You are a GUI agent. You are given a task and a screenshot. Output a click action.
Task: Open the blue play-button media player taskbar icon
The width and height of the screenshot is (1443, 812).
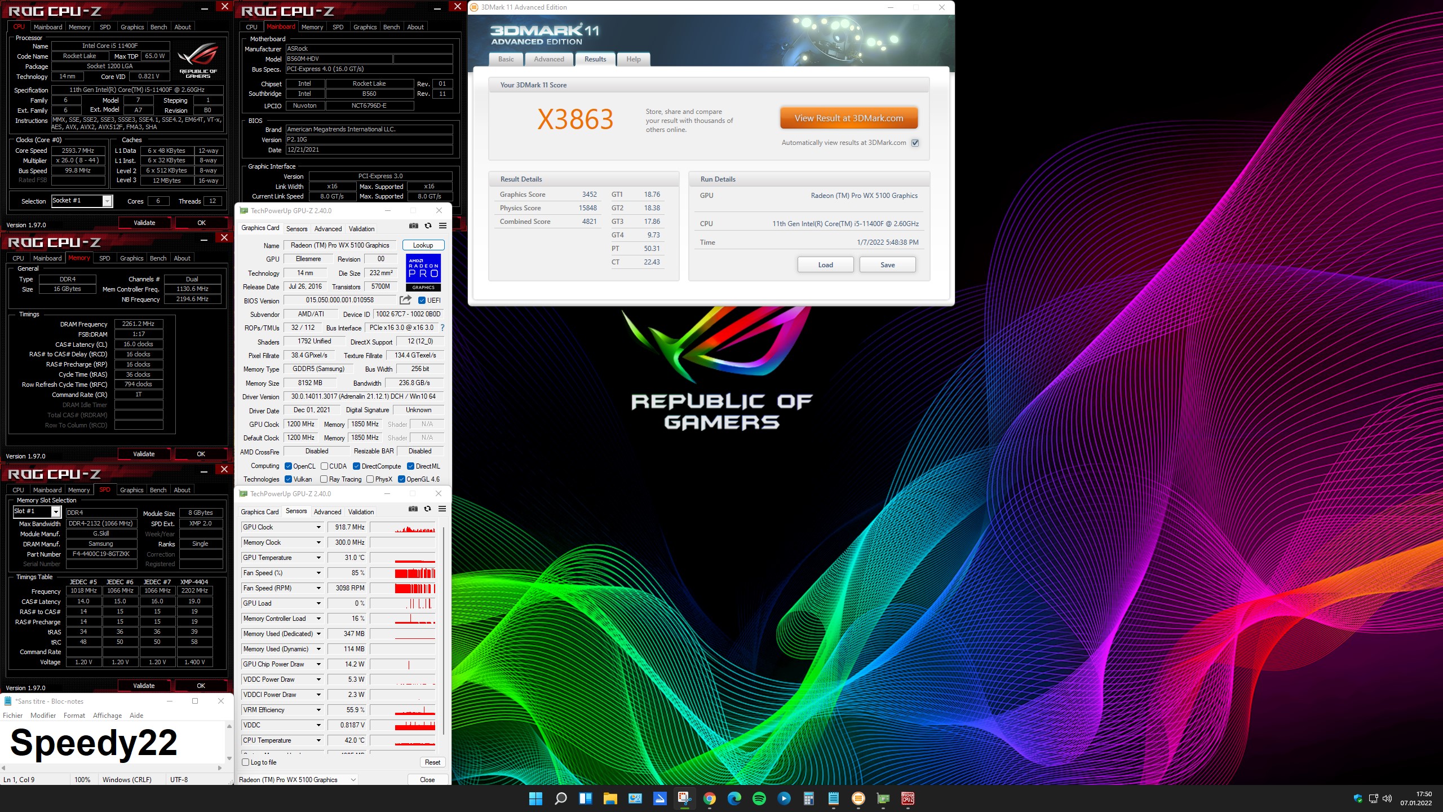(784, 798)
